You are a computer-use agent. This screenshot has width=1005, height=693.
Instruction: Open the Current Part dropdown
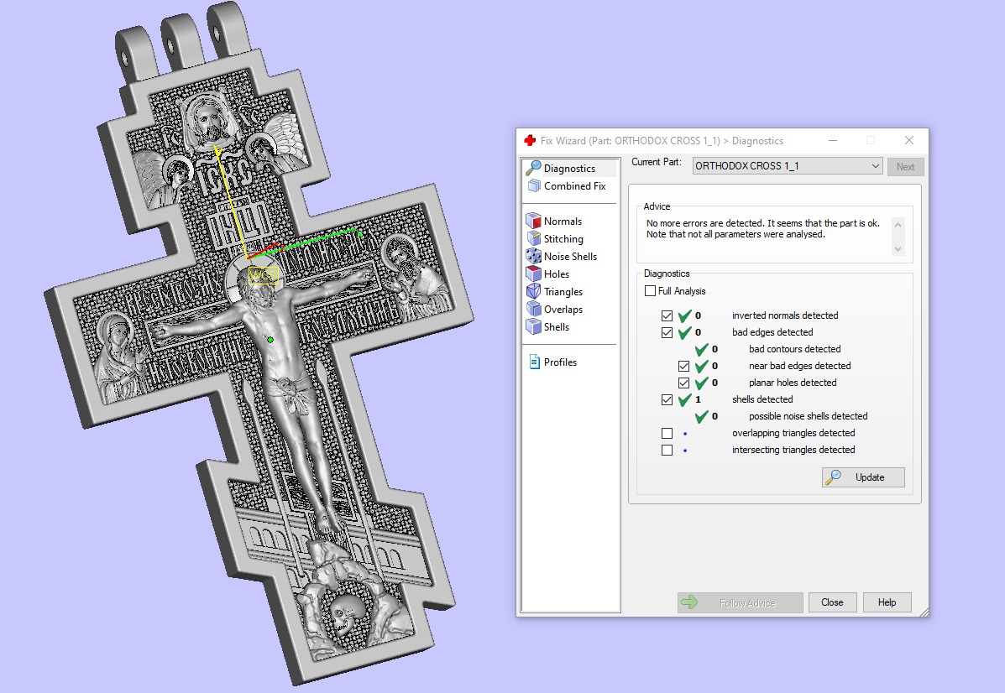pos(787,166)
